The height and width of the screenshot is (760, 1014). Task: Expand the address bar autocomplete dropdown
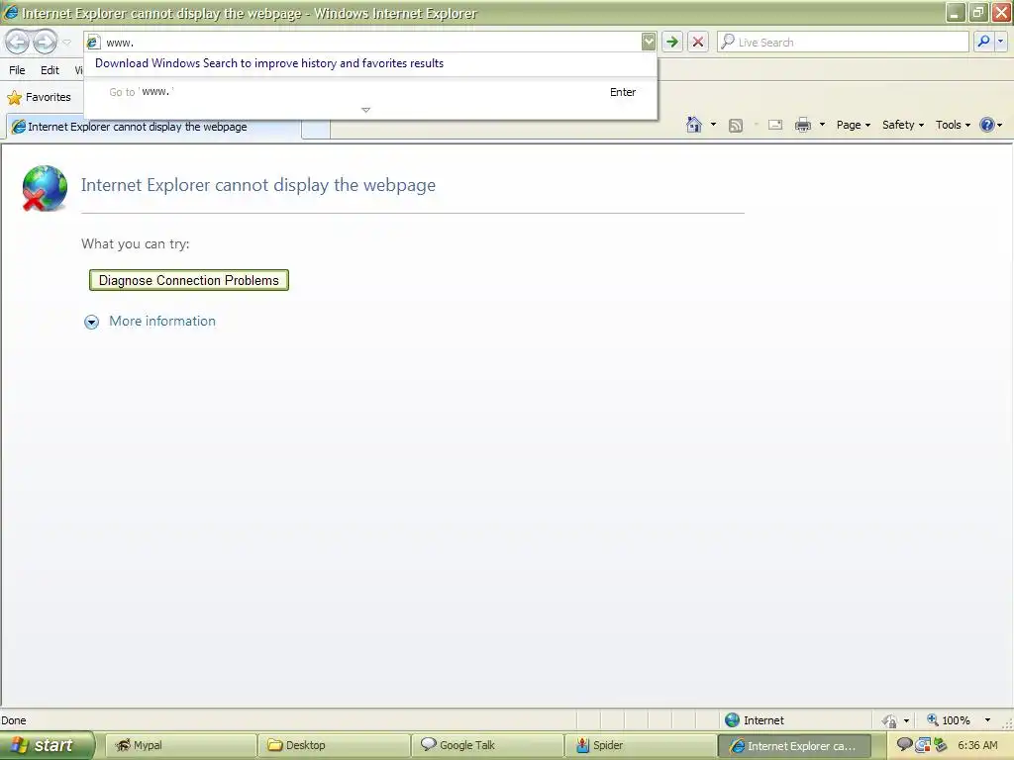(649, 42)
